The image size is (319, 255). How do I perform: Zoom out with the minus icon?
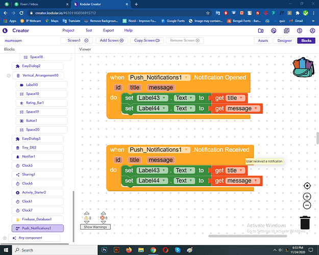point(307,206)
